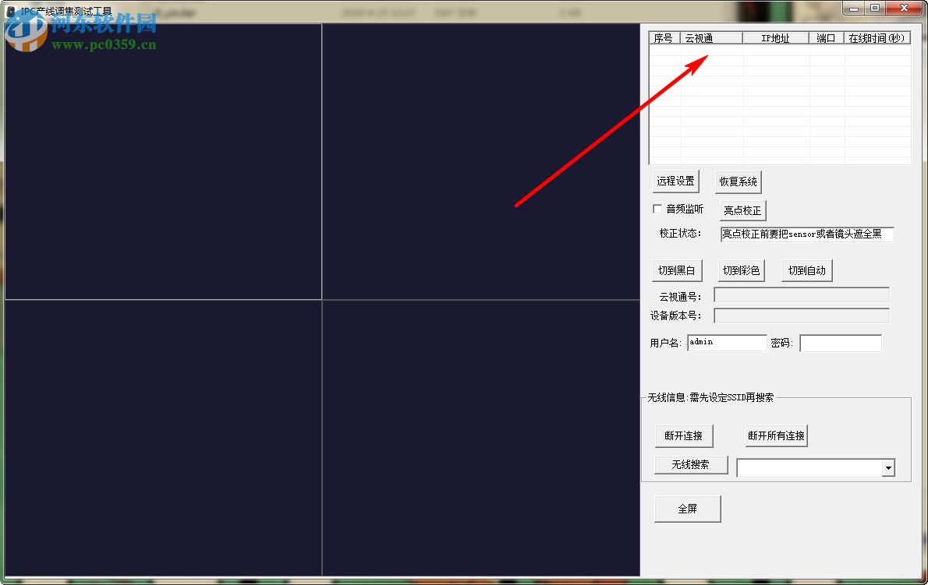Open 远程设置 remote settings
The height and width of the screenshot is (585, 928).
coord(675,181)
